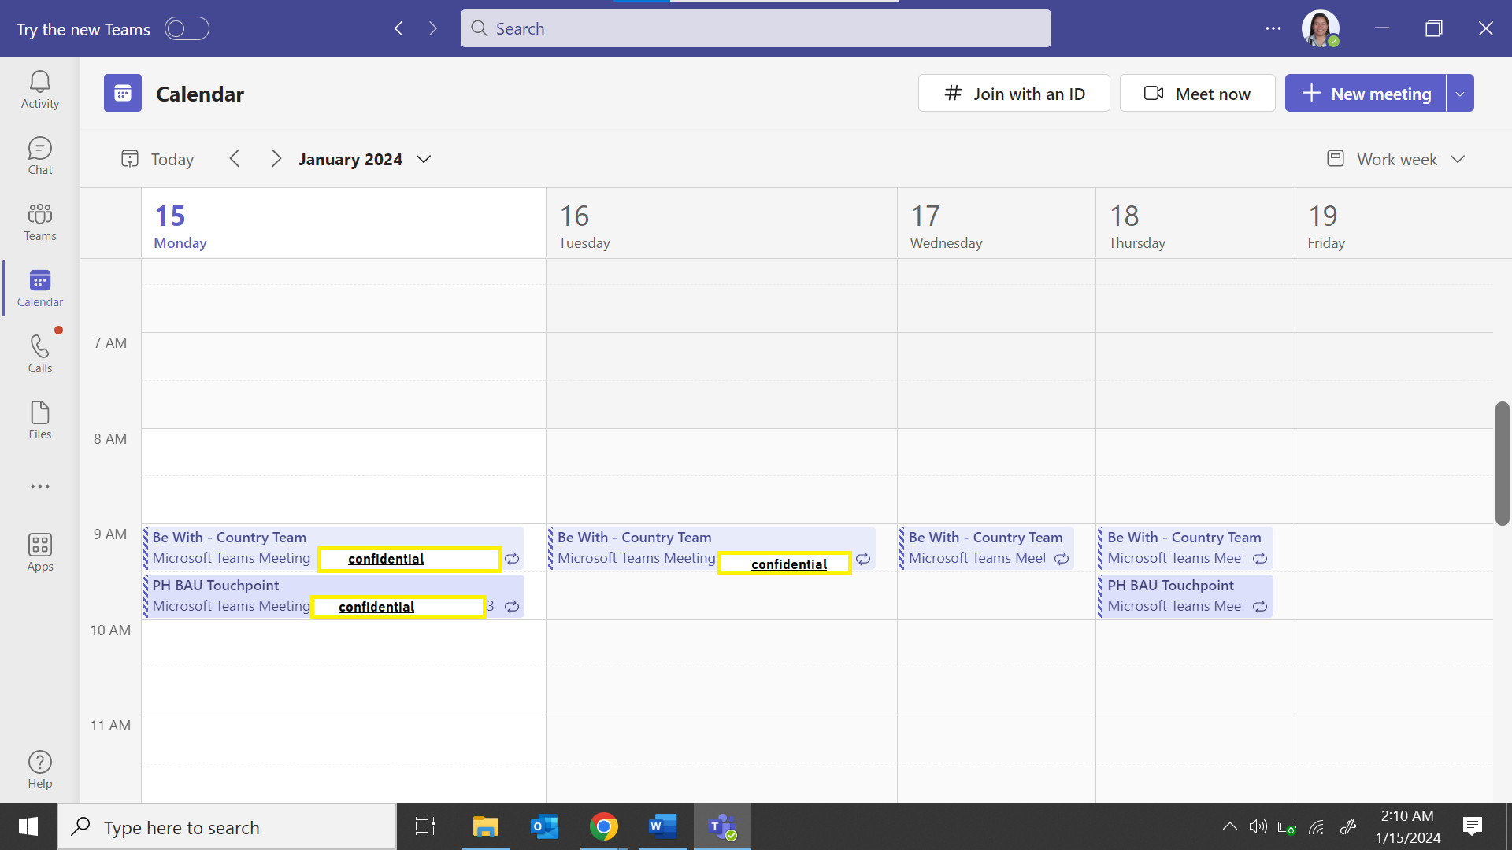The image size is (1512, 850).
Task: Click the more apps ellipsis in the sidebar
Action: tap(40, 486)
